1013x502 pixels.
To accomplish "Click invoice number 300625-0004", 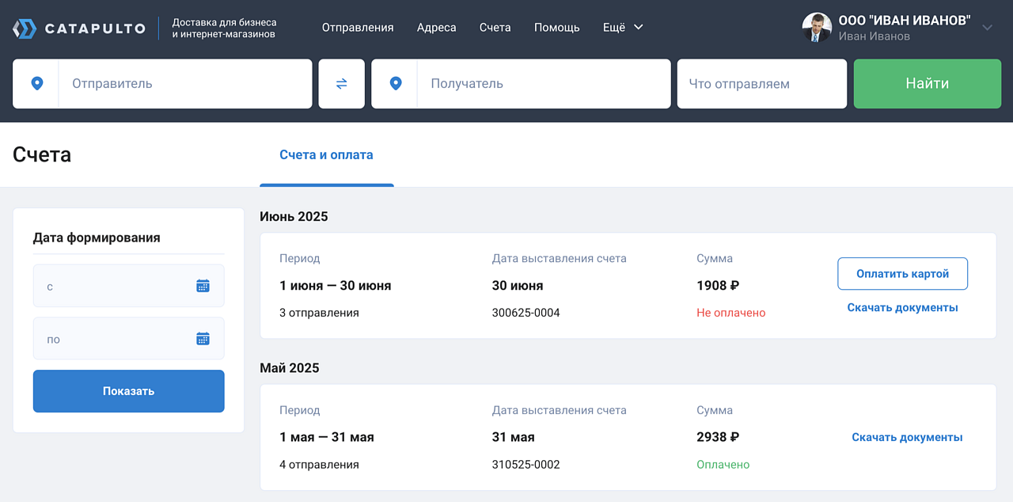I will [x=526, y=313].
